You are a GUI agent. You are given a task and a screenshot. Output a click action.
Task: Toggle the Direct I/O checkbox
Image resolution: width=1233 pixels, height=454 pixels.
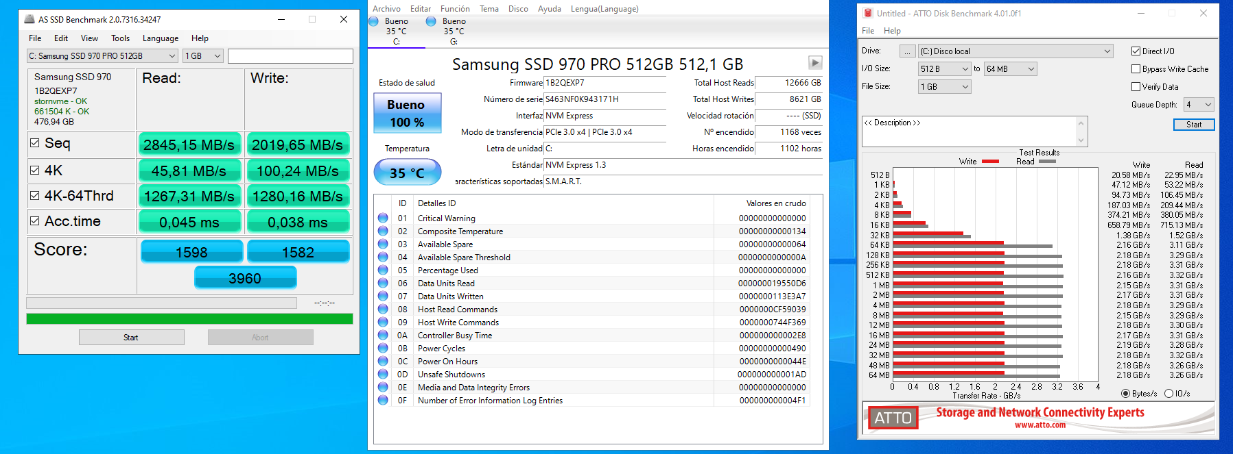pos(1136,51)
